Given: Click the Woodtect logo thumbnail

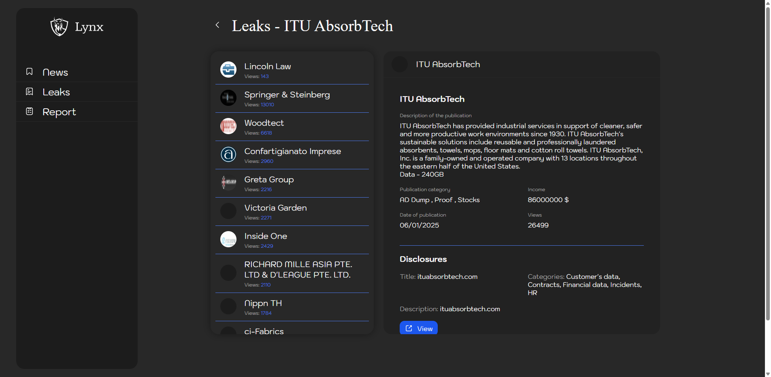Looking at the screenshot, I should 228,126.
